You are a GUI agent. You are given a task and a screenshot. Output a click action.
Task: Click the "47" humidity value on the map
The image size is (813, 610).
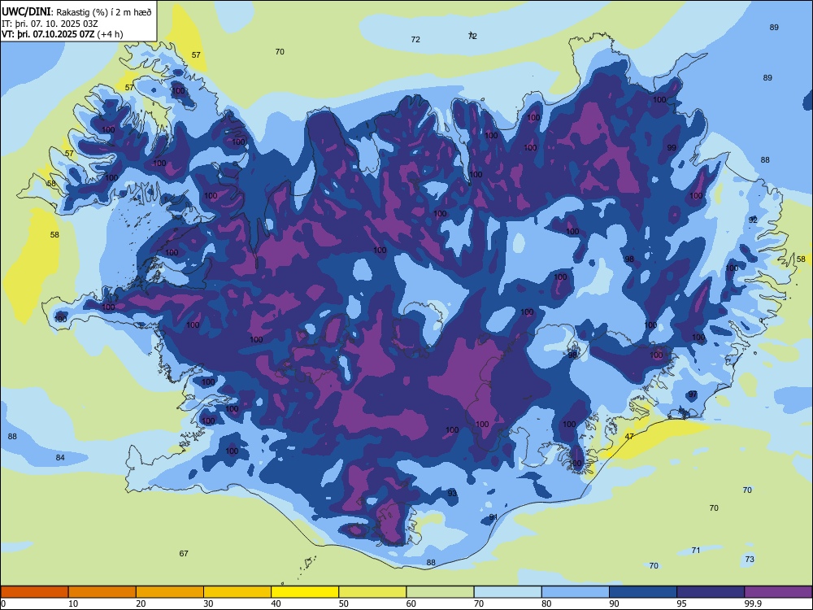pos(629,436)
